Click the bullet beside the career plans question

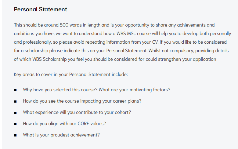point(15,101)
